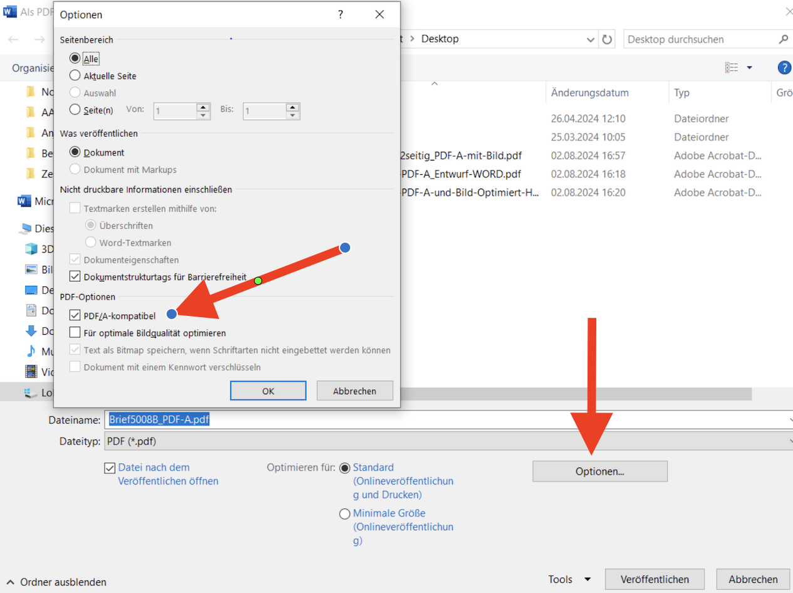Select the Aktuelle Seite radio button
This screenshot has width=793, height=593.
click(x=75, y=76)
